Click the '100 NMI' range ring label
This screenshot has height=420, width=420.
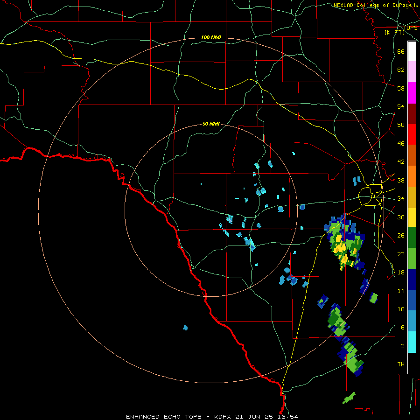tap(211, 37)
